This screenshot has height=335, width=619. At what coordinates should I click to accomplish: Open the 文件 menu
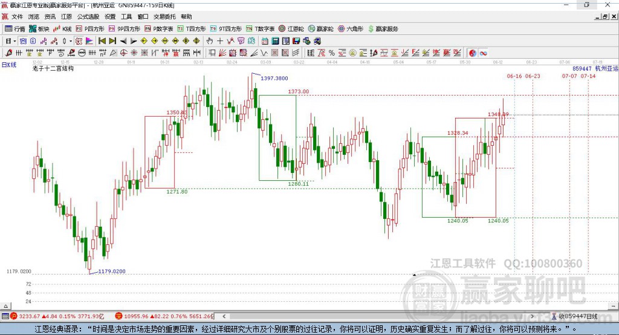point(17,16)
